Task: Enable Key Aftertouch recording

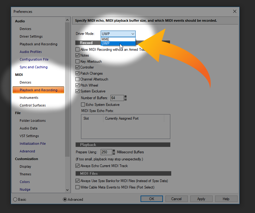Action: [78, 62]
